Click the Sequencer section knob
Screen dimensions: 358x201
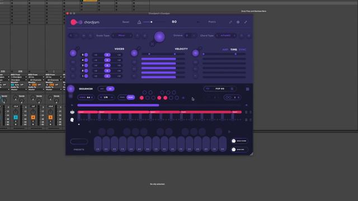(x=71, y=89)
